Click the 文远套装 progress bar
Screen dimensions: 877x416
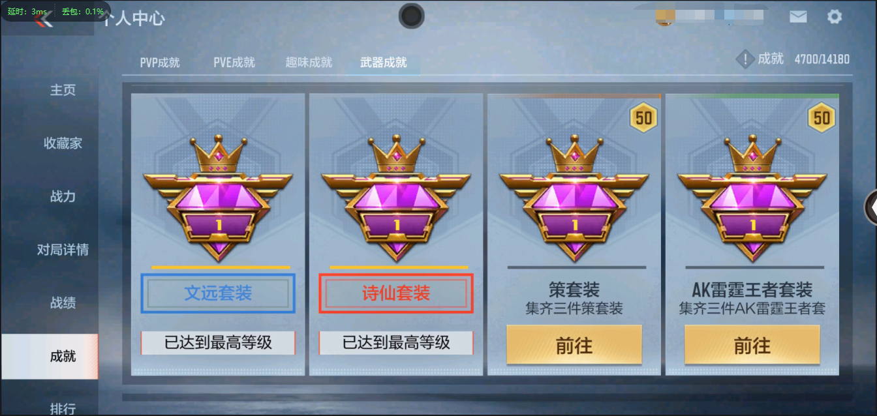[221, 267]
